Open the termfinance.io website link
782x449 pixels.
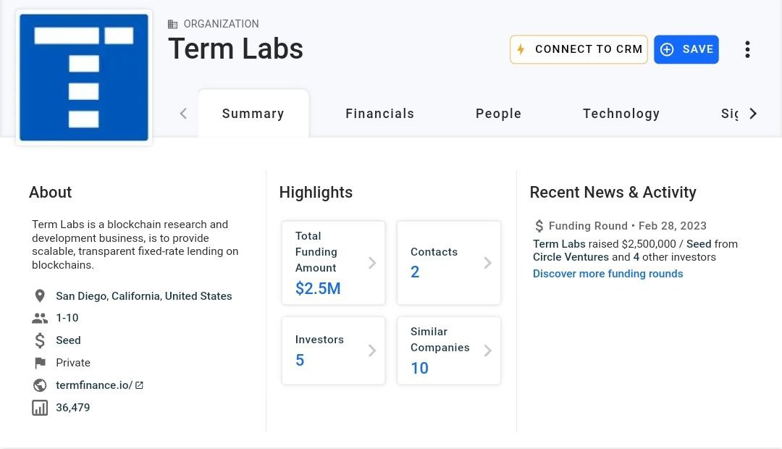tap(93, 385)
